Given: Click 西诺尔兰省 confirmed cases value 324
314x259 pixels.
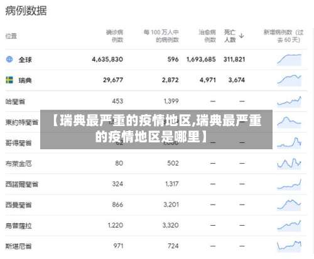Looking at the screenshot, I should click(117, 184).
